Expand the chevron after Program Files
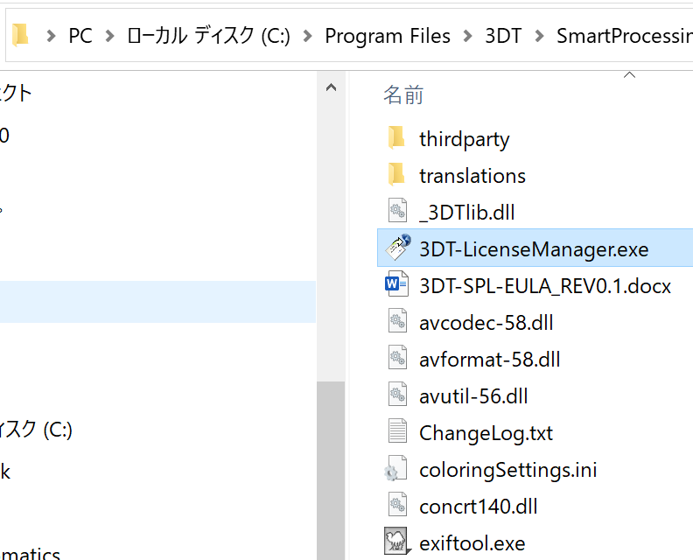The height and width of the screenshot is (560, 693). click(467, 36)
